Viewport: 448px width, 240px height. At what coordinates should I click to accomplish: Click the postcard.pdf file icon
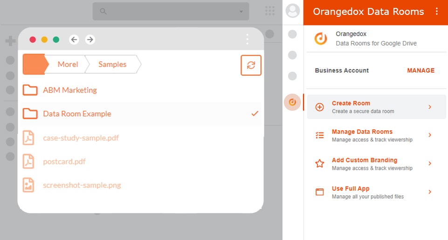tap(28, 161)
